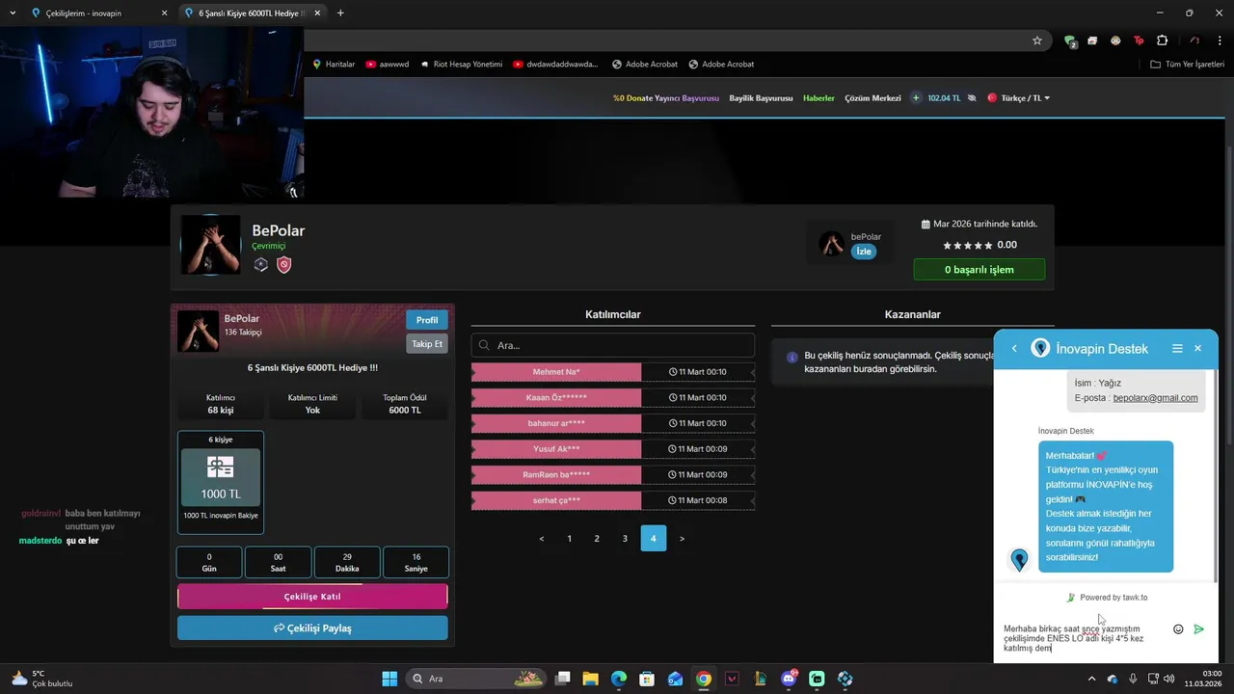Minimize the İnovapin Destek chat widget
Viewport: 1234px width, 694px height.
click(x=1198, y=349)
